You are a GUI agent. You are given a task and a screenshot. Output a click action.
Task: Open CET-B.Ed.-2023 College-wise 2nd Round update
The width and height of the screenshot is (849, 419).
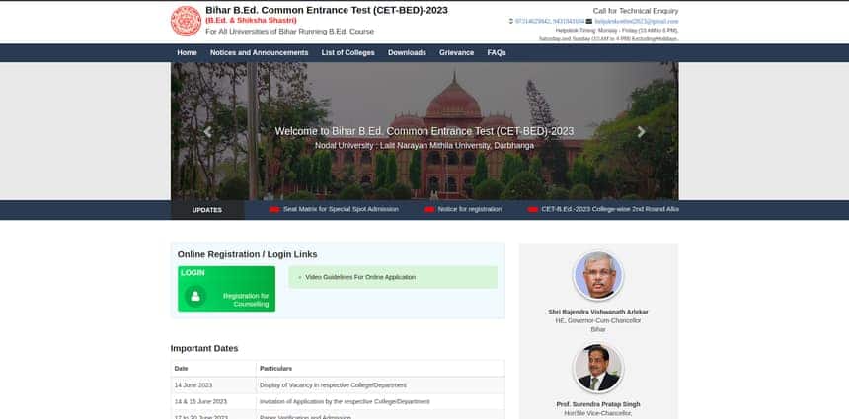610,209
